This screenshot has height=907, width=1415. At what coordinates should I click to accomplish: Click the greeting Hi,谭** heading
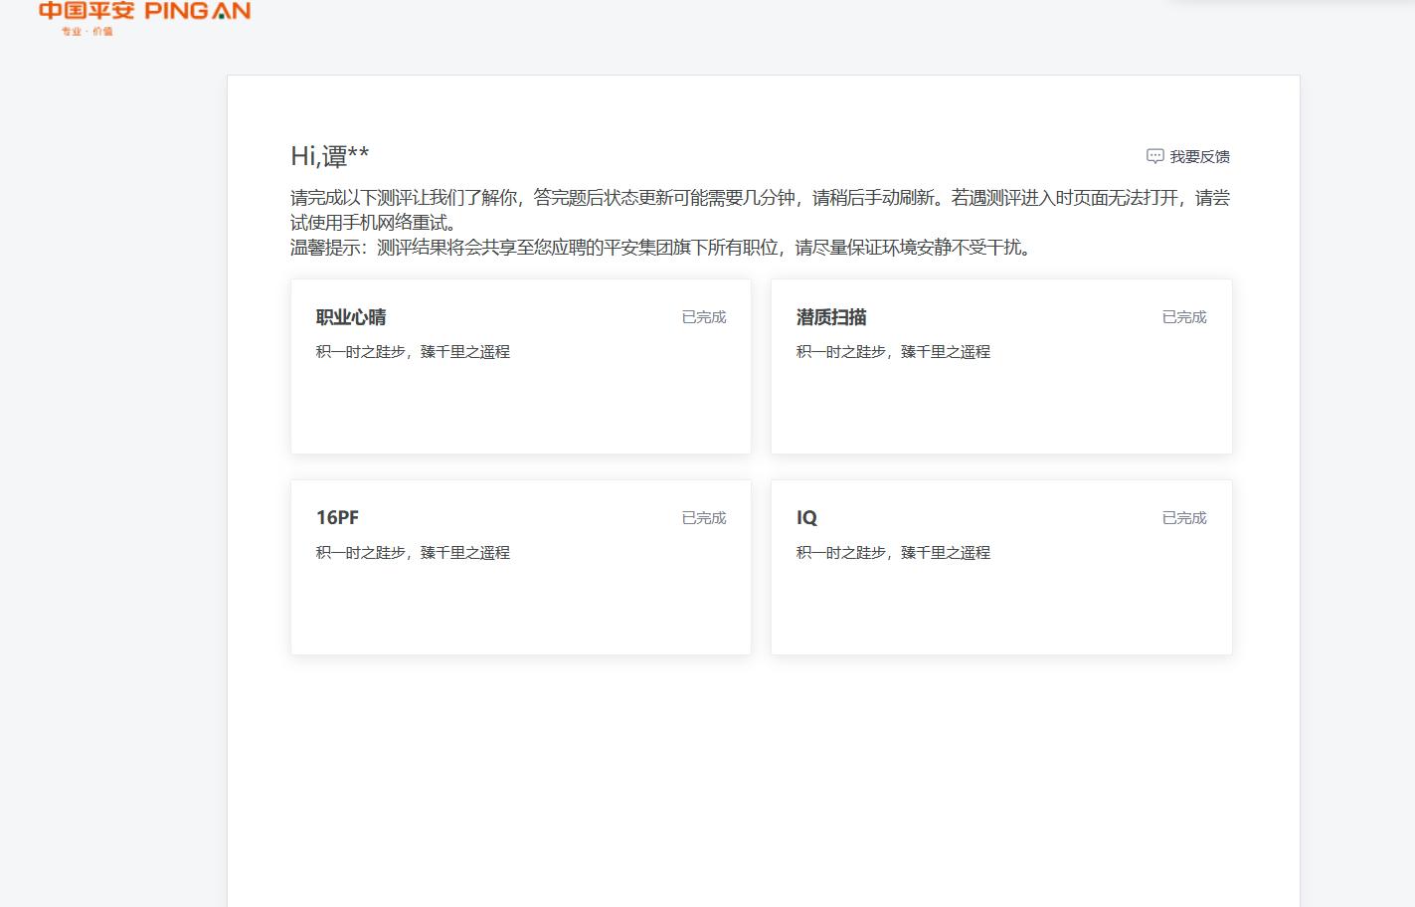click(x=328, y=155)
